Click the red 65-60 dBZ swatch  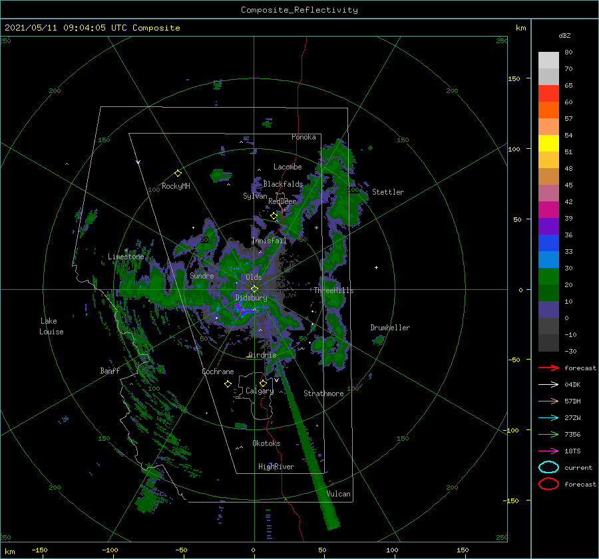(x=548, y=94)
